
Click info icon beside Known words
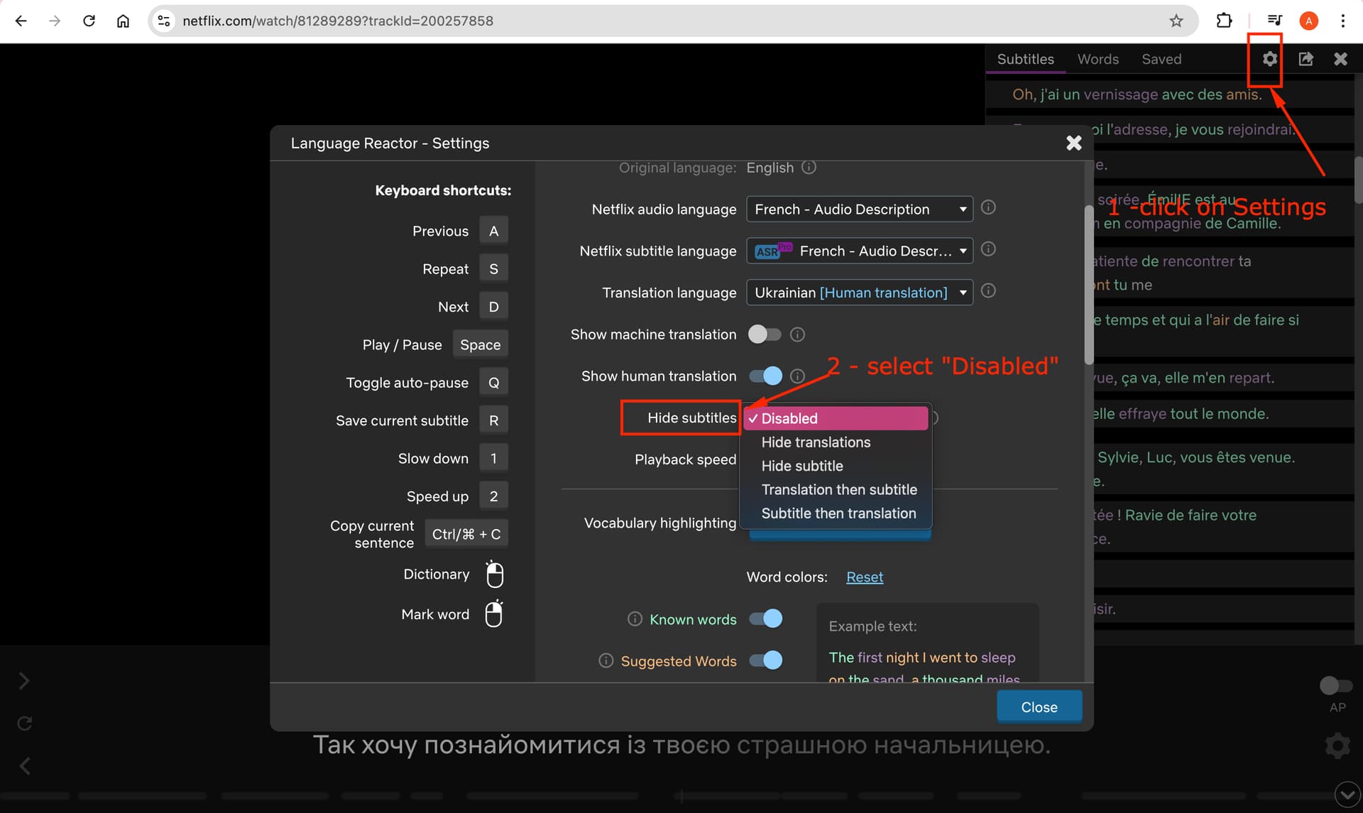point(635,619)
